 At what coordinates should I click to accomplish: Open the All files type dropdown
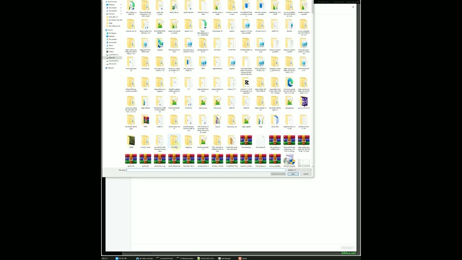299,170
